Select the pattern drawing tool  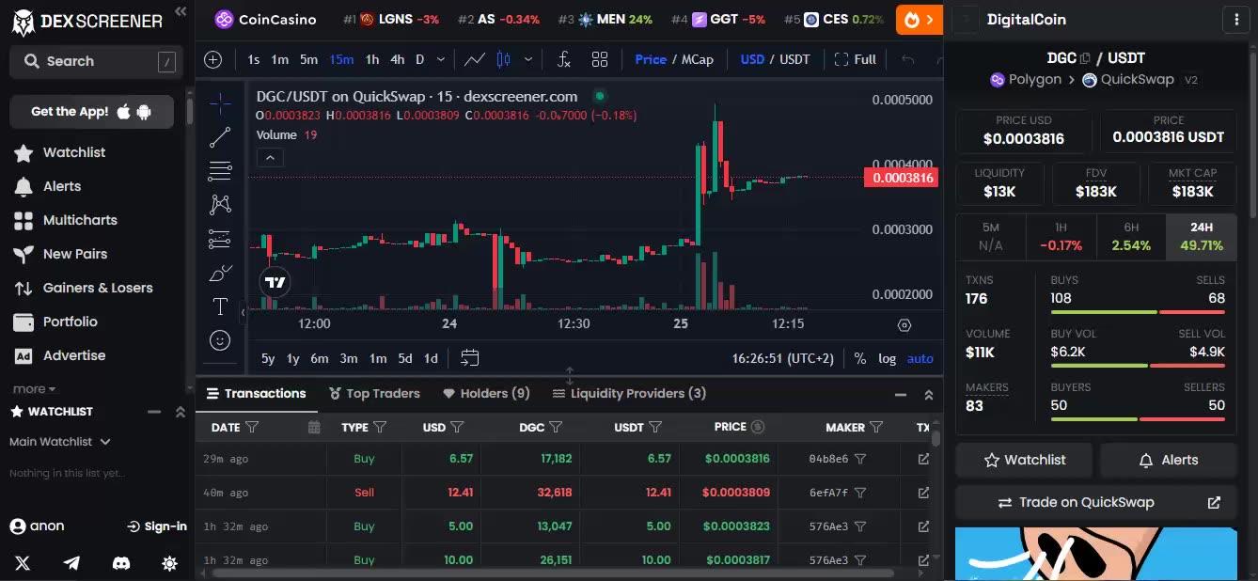coord(220,204)
